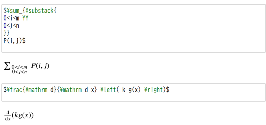Screen dimensions: 266x125
Task: Place cursor on the P(i,j)$ code line
Action: 15,41
